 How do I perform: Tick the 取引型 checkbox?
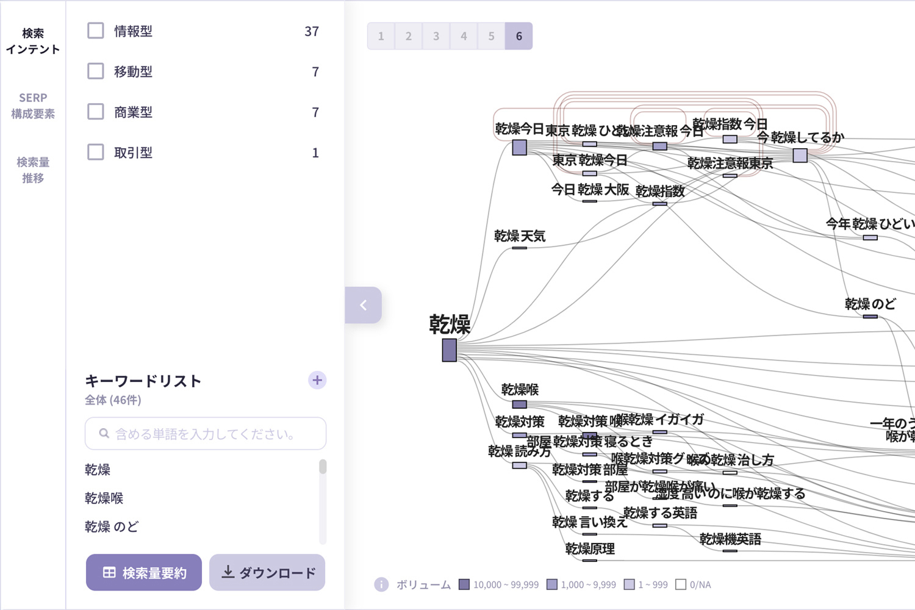coord(96,152)
